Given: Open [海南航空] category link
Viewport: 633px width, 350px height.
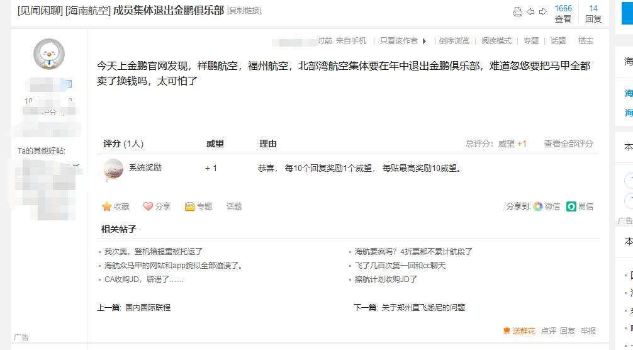Looking at the screenshot, I should coord(88,11).
